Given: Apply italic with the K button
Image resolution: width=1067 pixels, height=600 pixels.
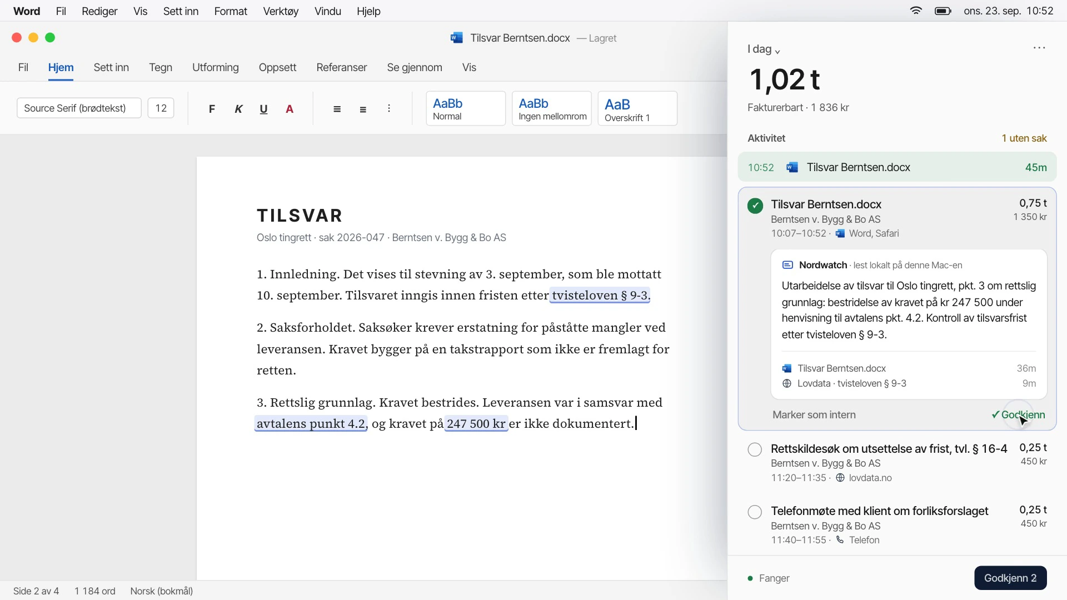Looking at the screenshot, I should coord(238,109).
